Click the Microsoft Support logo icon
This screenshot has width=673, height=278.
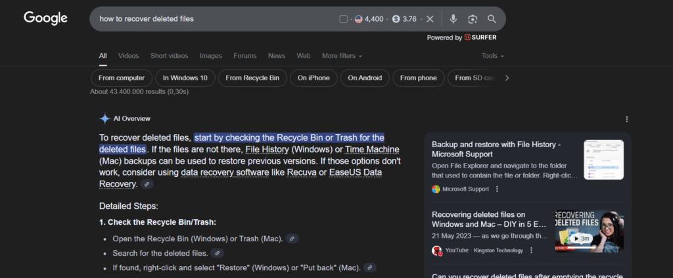(x=436, y=189)
